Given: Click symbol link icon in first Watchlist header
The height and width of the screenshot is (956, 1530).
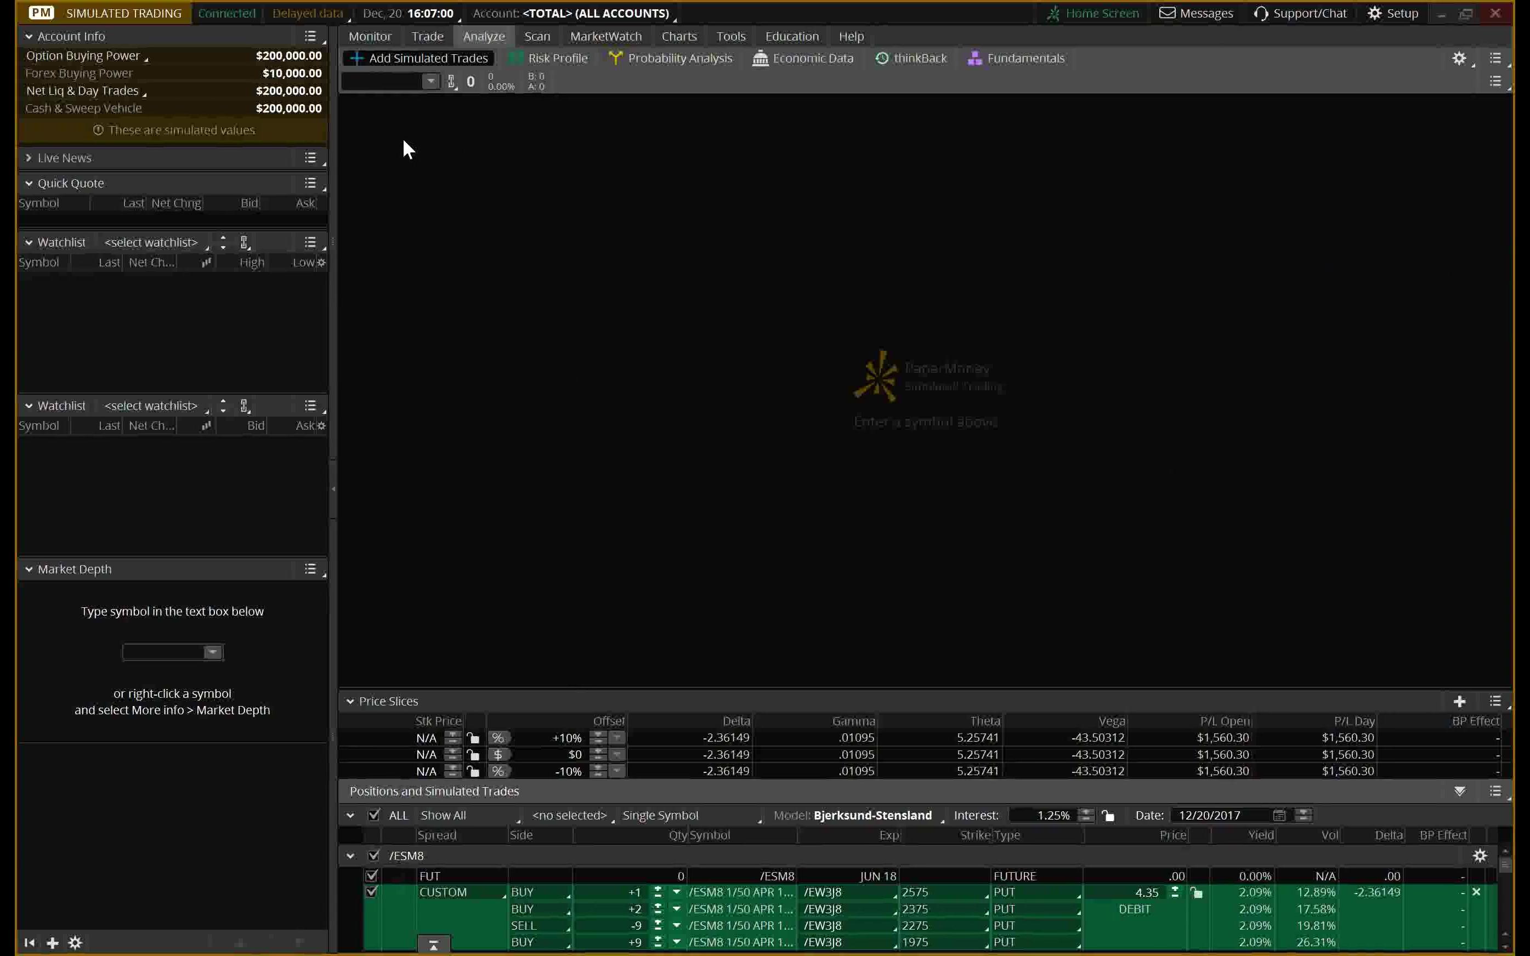Looking at the screenshot, I should pyautogui.click(x=244, y=242).
